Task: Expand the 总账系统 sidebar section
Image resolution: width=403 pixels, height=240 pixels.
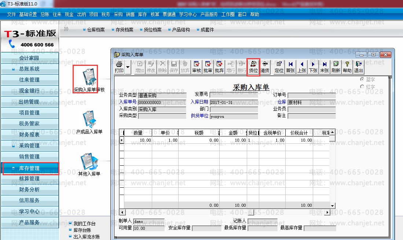Action: coord(29,69)
